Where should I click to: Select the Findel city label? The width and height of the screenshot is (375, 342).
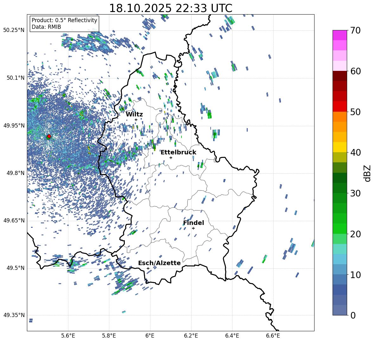pos(194,223)
